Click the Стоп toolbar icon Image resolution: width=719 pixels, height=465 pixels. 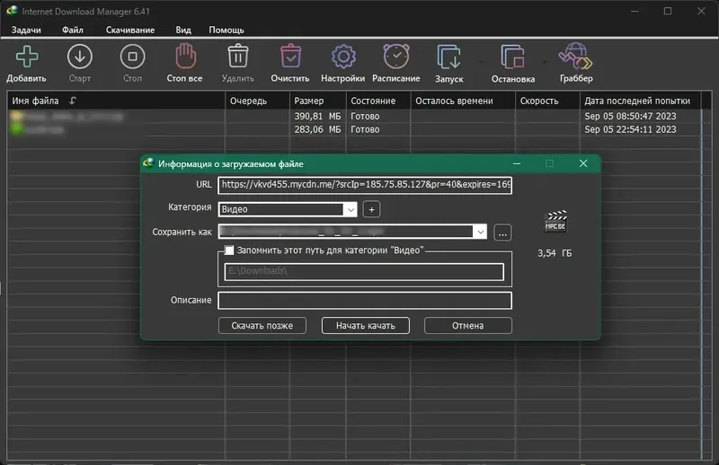coord(132,57)
